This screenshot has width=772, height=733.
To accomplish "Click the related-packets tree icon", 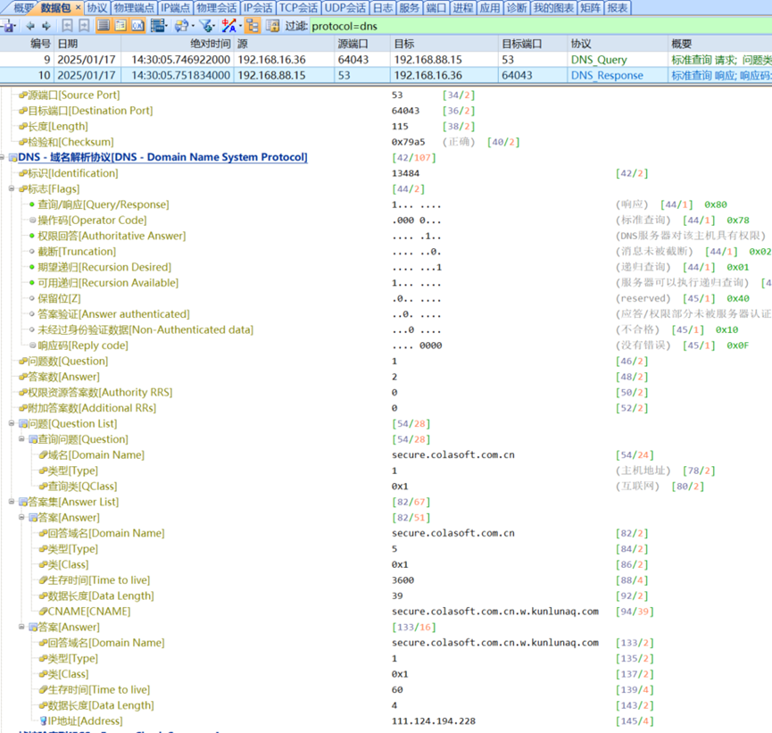I will [x=253, y=26].
